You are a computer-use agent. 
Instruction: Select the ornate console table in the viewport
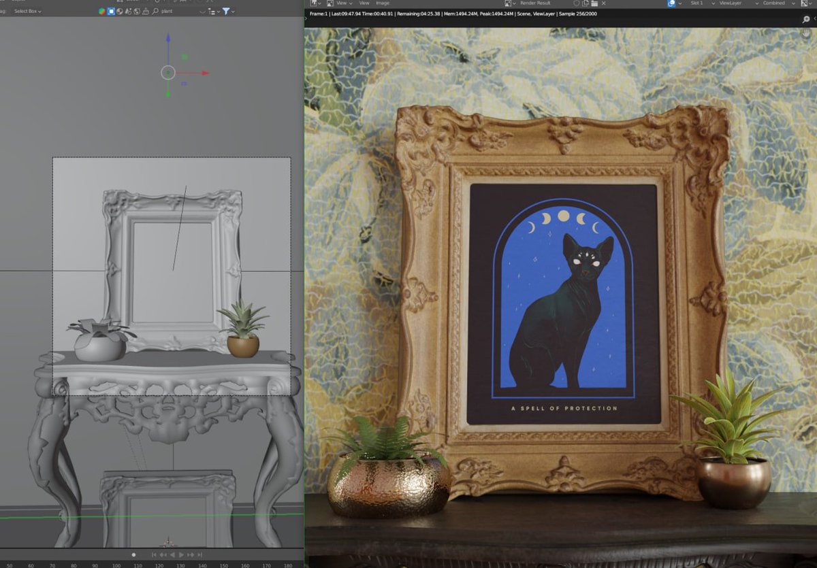point(167,435)
